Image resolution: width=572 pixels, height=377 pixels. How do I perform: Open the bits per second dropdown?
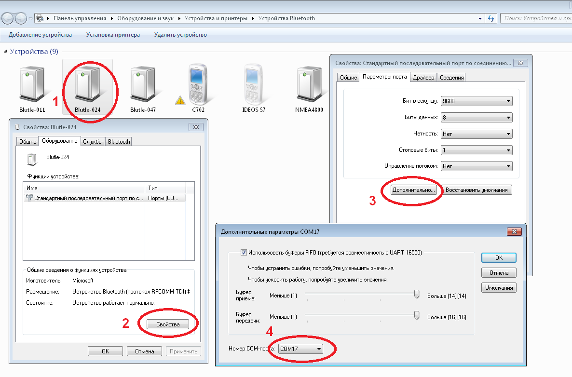pyautogui.click(x=476, y=101)
